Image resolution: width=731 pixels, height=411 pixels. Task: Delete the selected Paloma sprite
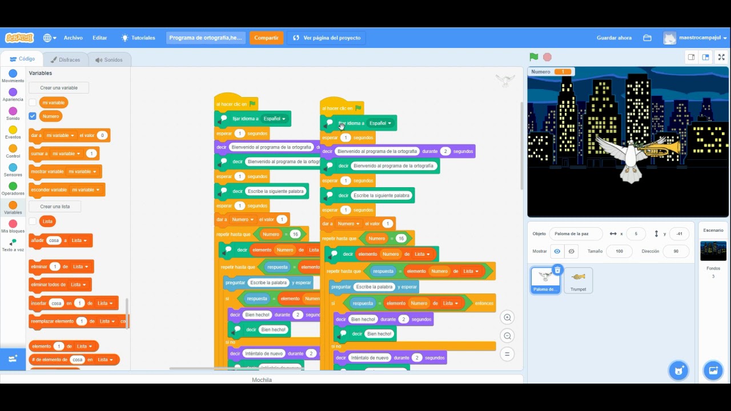pos(558,270)
